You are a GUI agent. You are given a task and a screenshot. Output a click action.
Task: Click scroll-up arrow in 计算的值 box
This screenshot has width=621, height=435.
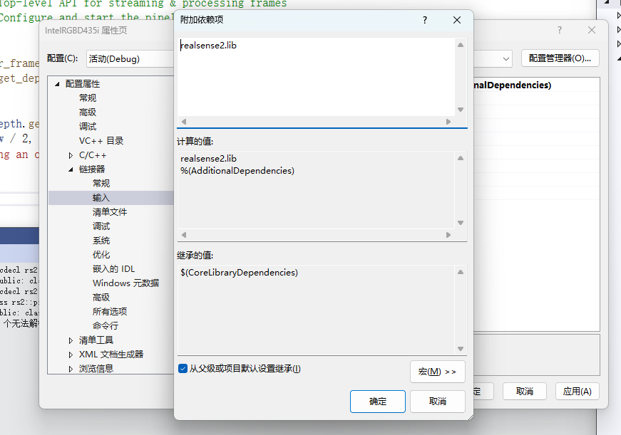point(461,158)
